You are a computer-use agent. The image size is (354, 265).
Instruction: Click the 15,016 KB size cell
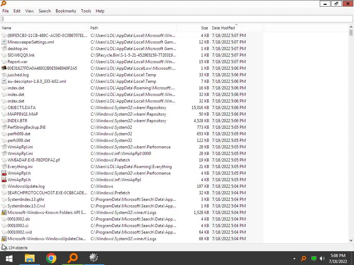click(200, 108)
